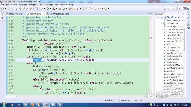Viewport: 191px width, 107px height.
Task: Open the New file dropdown arrow
Action: tap(5, 9)
